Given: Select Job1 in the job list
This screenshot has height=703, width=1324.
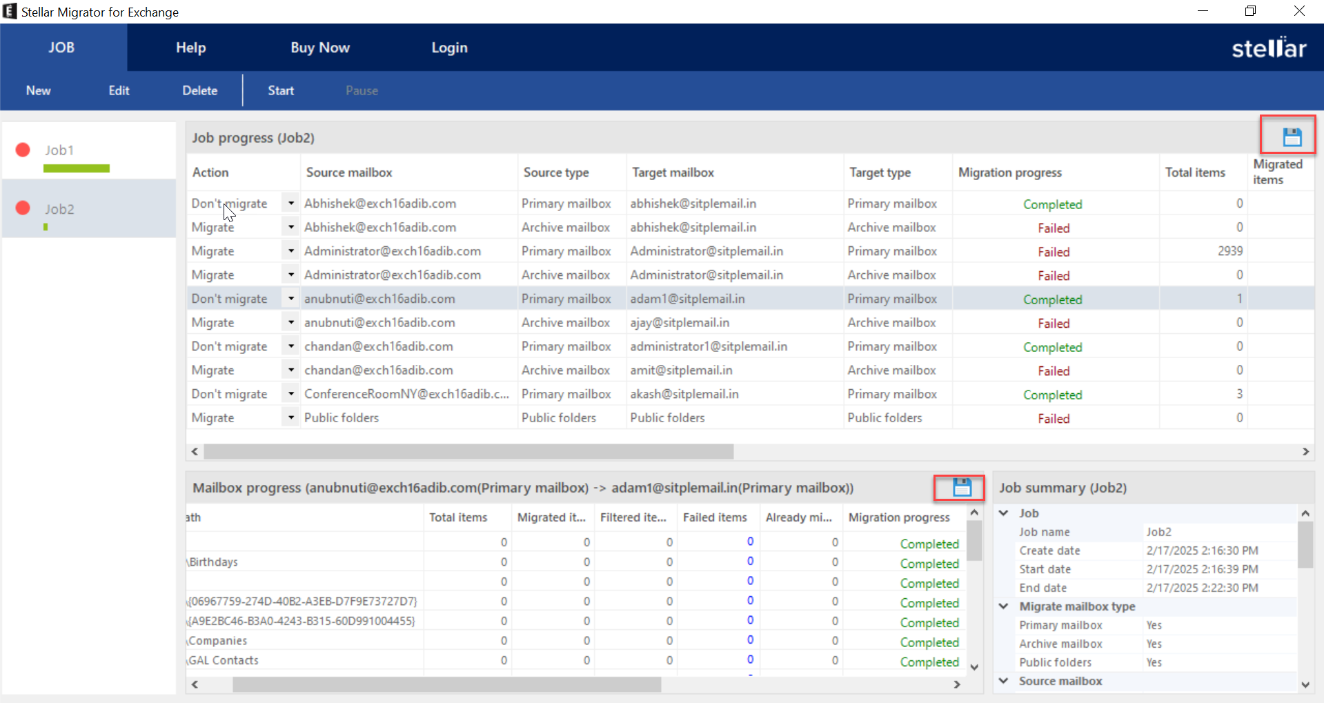Looking at the screenshot, I should [x=89, y=150].
